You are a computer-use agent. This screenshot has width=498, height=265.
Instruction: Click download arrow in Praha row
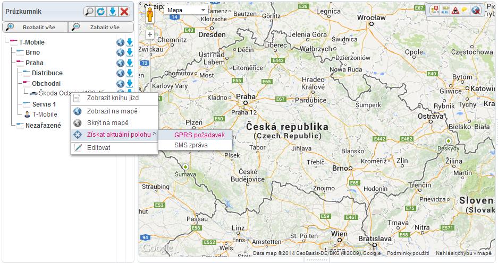(130, 63)
